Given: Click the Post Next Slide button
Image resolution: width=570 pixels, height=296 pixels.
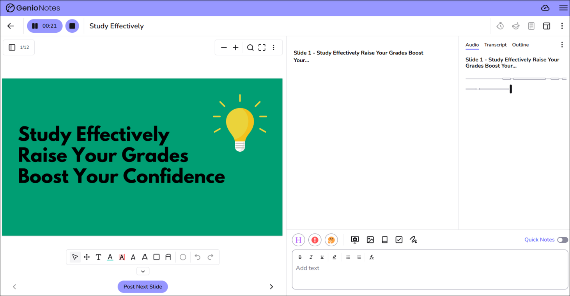Looking at the screenshot, I should point(143,287).
